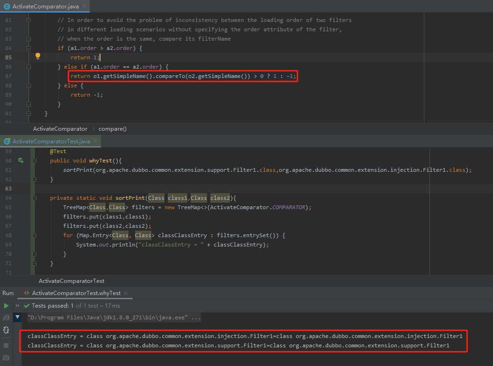The image size is (493, 366).
Task: Click test class icon on ActivateComparatorTest.java tab
Action: (x=7, y=141)
